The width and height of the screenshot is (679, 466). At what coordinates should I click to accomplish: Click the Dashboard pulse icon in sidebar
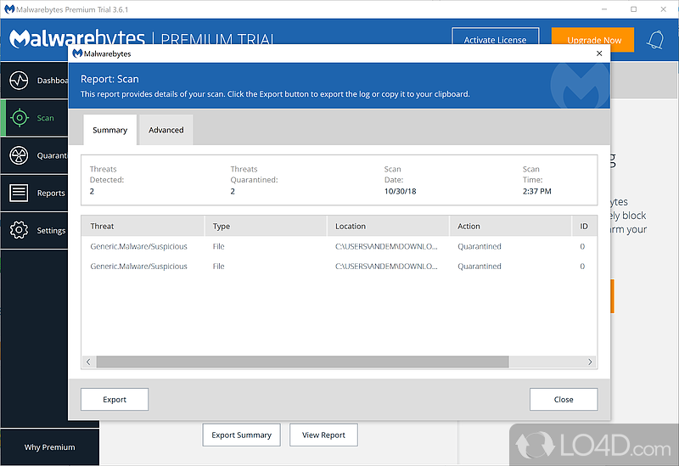pos(19,81)
